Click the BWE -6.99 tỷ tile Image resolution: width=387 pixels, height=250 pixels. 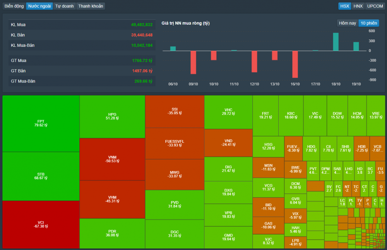[x=295, y=170]
